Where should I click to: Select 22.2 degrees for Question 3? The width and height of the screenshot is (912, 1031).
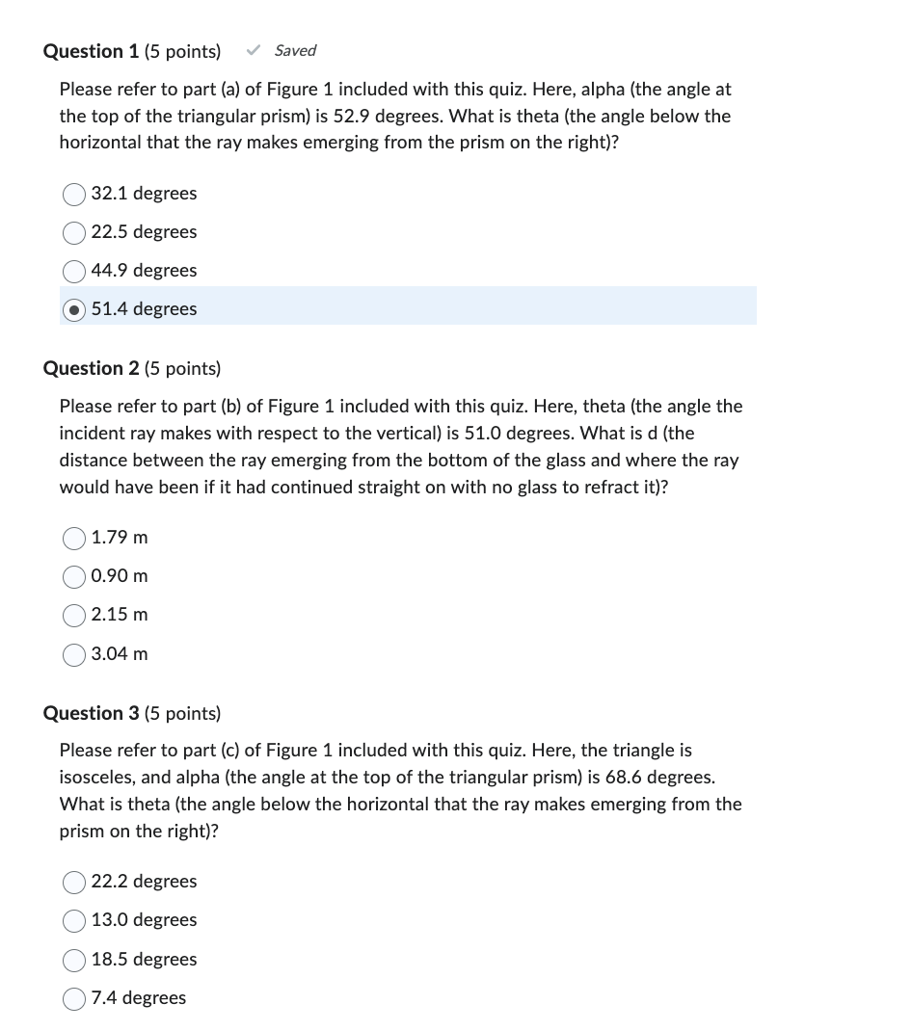click(73, 883)
